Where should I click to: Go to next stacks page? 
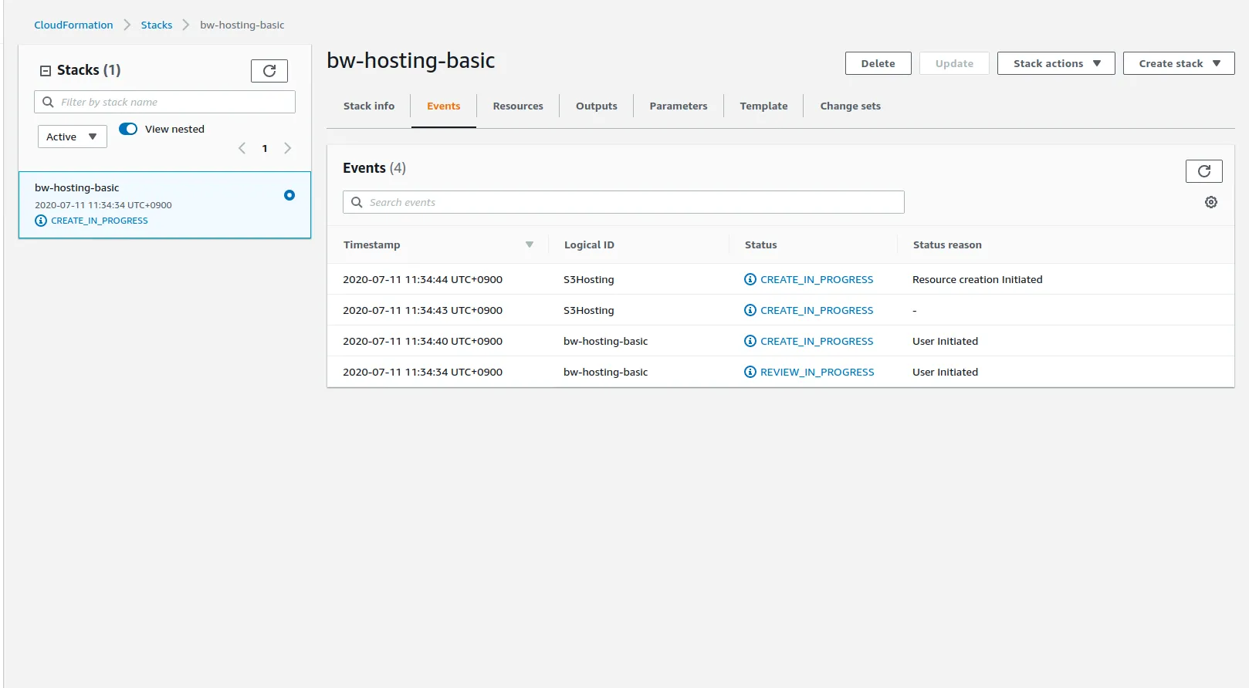(x=287, y=148)
